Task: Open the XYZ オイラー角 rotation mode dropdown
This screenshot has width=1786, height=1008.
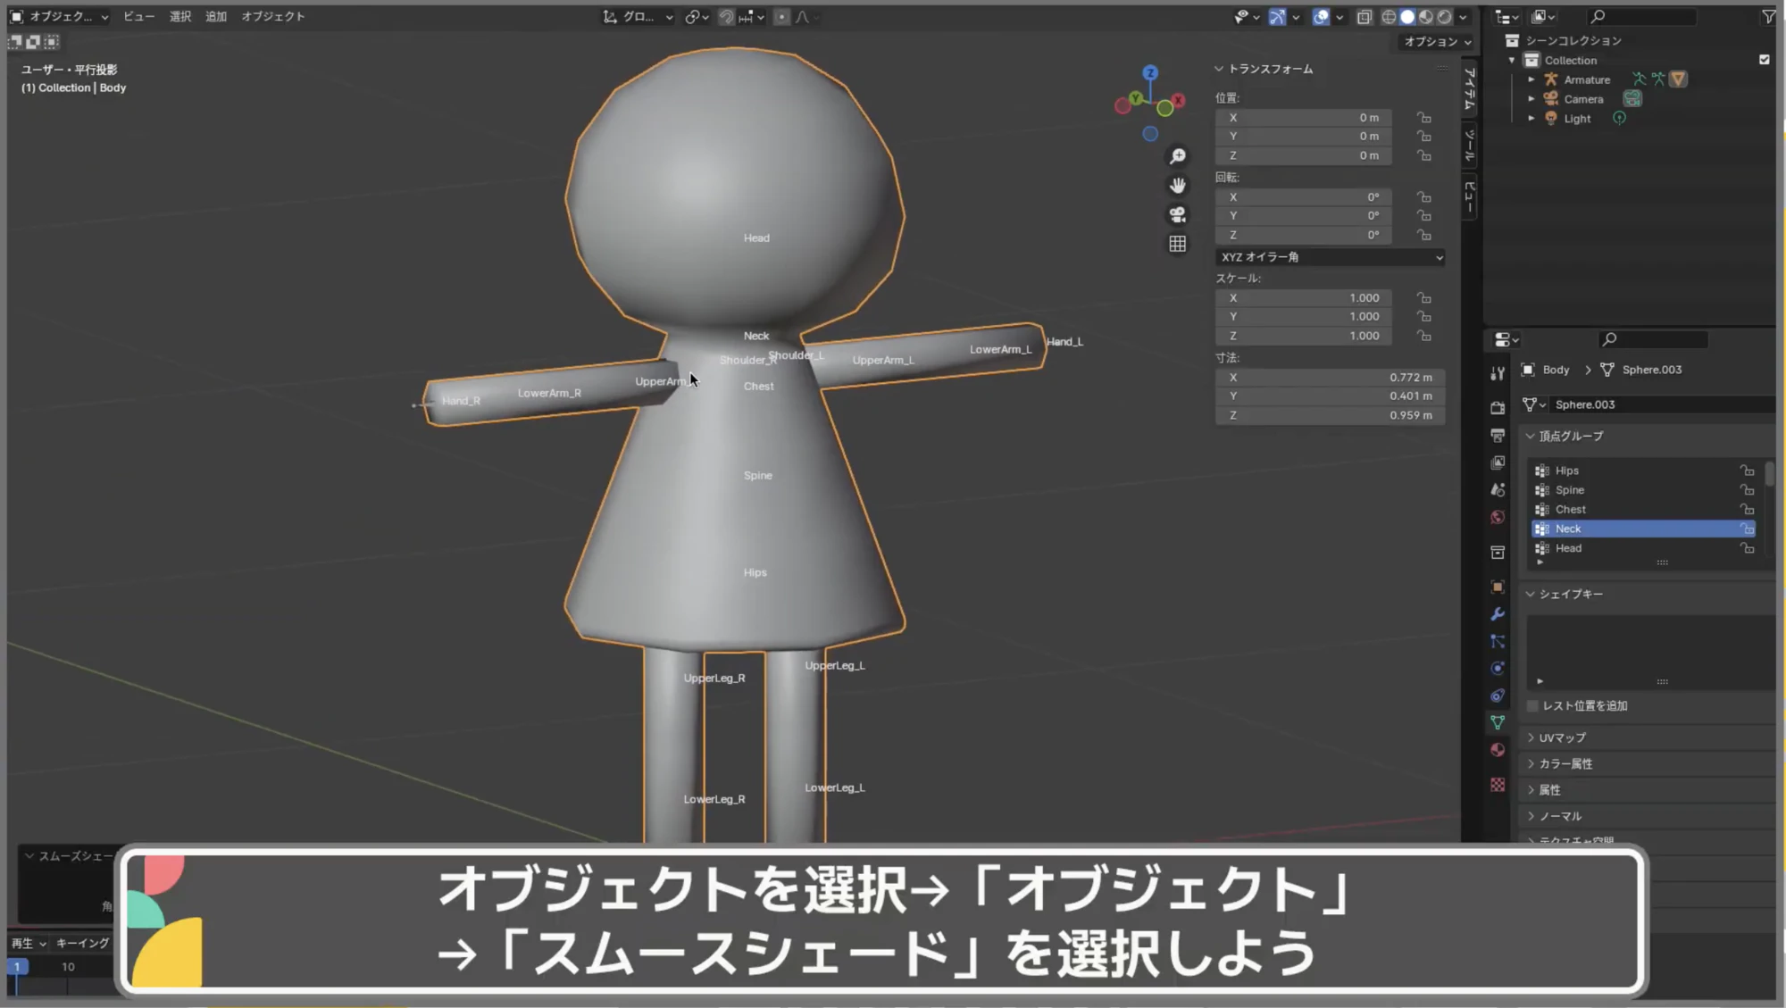Action: coord(1330,257)
